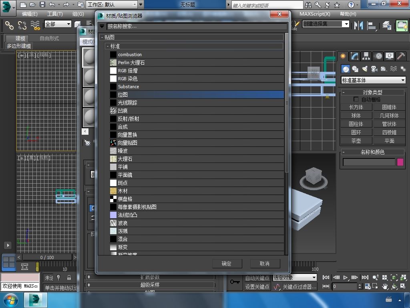Select the Geometry sphere category icon
The height and width of the screenshot is (308, 410).
(x=346, y=69)
